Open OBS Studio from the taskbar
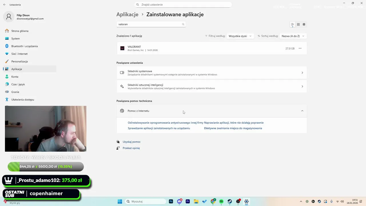The image size is (366, 206). coord(238,201)
